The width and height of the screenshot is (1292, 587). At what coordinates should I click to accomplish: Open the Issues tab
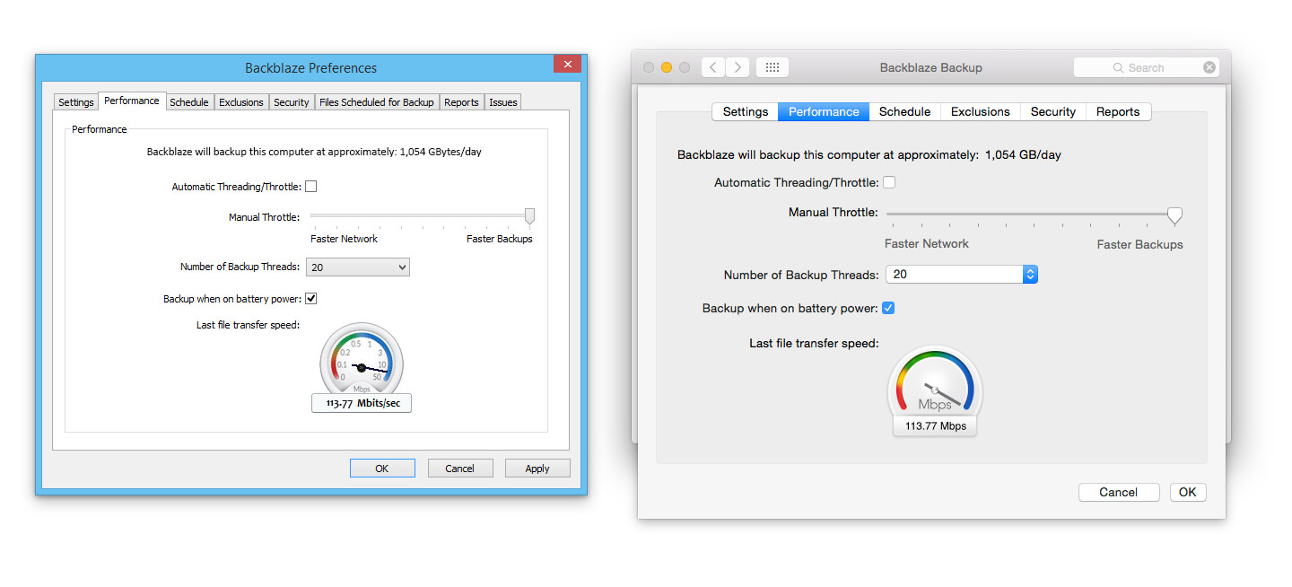[x=503, y=102]
